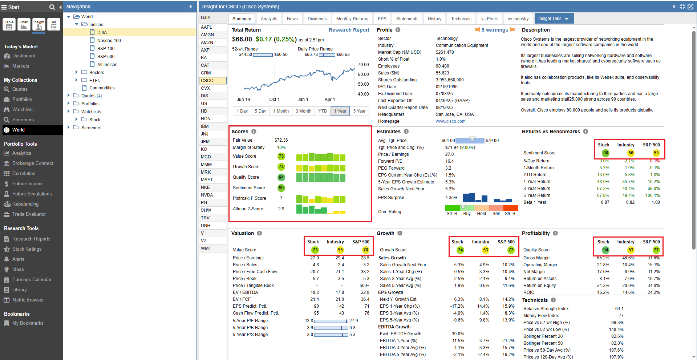Select the 1 Day chart period

click(242, 111)
